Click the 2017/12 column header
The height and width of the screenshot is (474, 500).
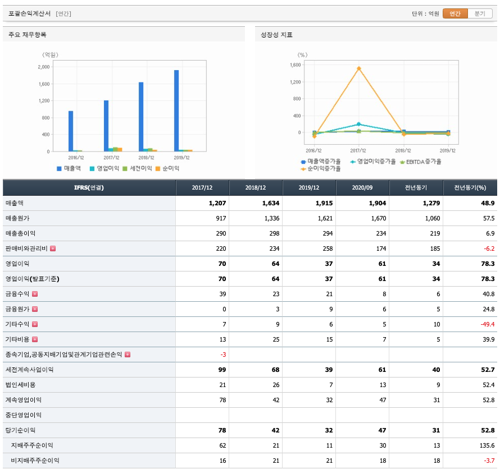pyautogui.click(x=202, y=188)
